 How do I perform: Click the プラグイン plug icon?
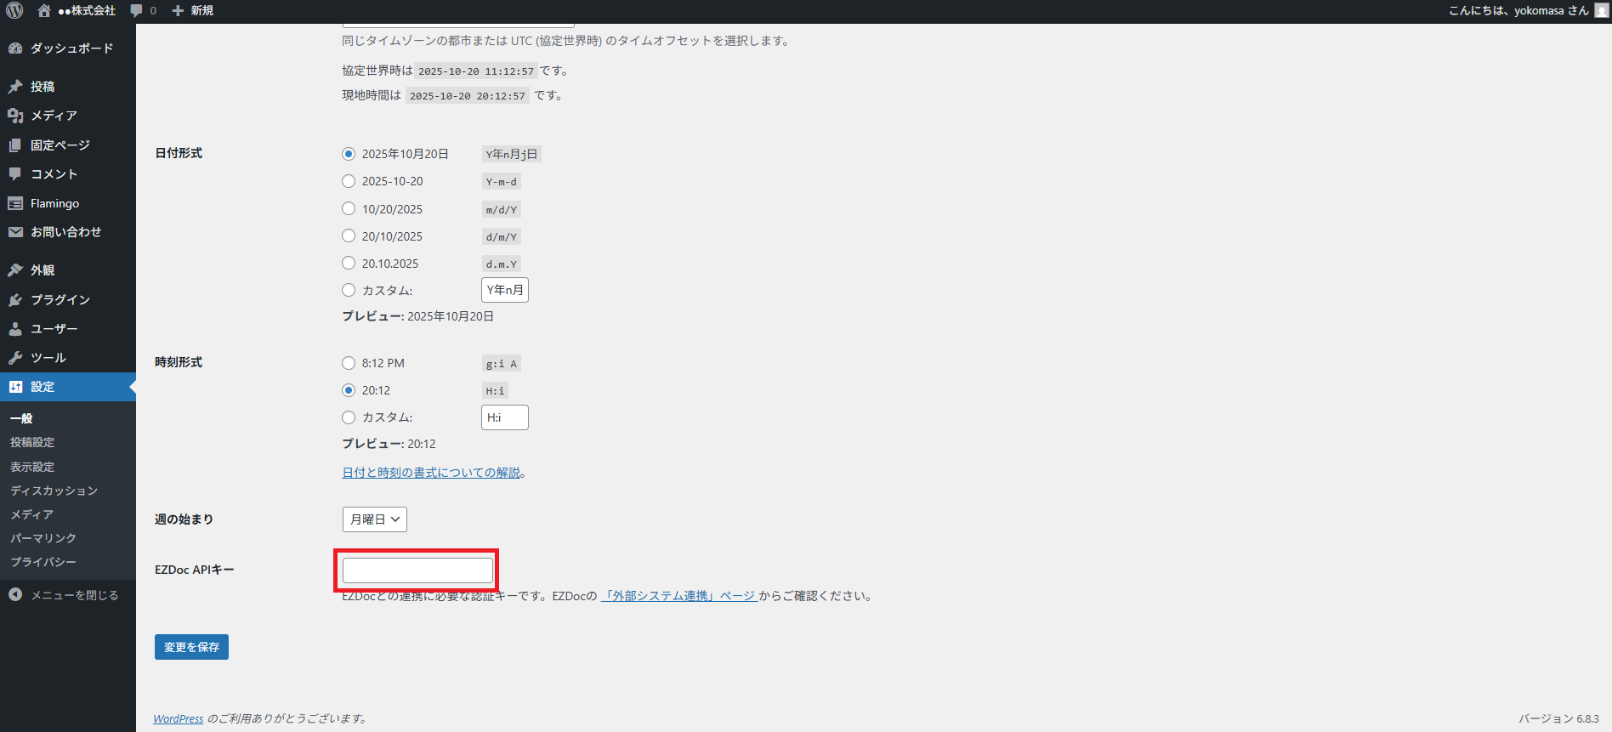pos(15,300)
